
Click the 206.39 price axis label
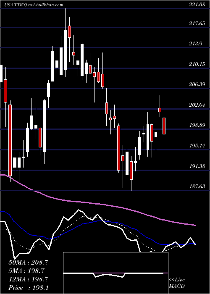point(197,84)
